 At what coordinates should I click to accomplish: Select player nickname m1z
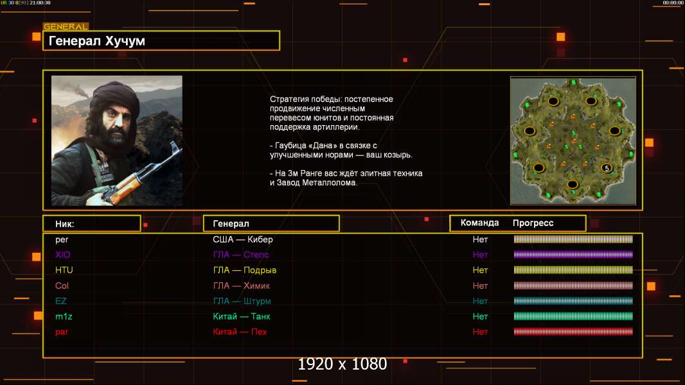click(64, 316)
